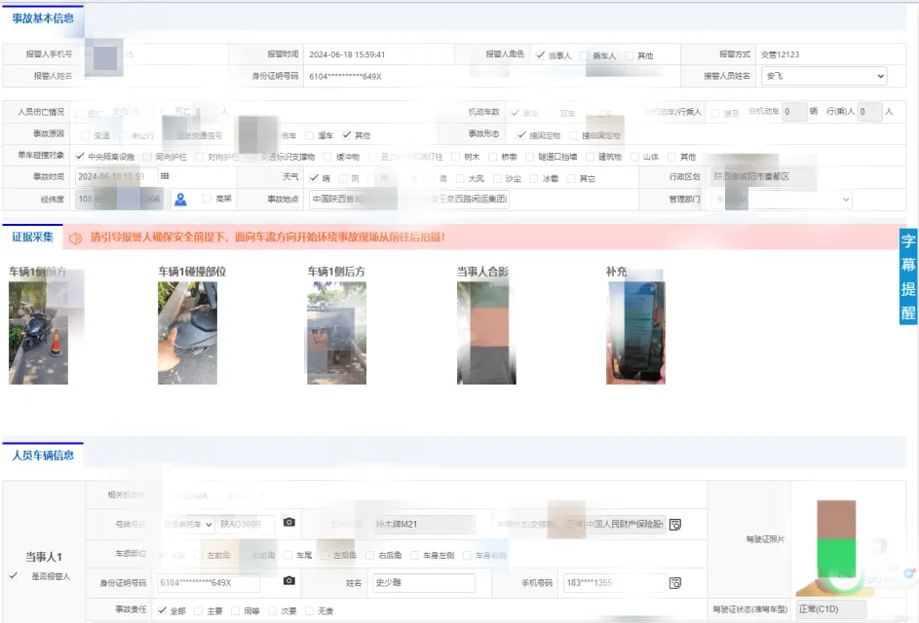
Task: Select the 事故基本信息 section tab
Action: (43, 18)
